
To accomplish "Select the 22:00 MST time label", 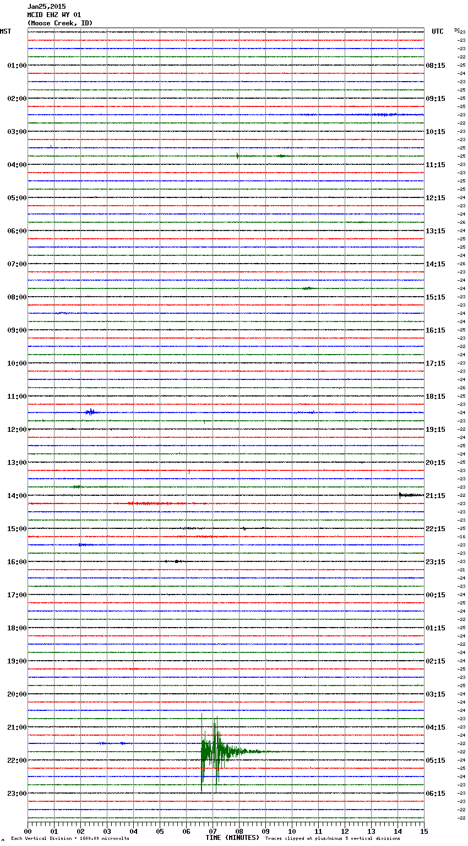I will 17,761.
